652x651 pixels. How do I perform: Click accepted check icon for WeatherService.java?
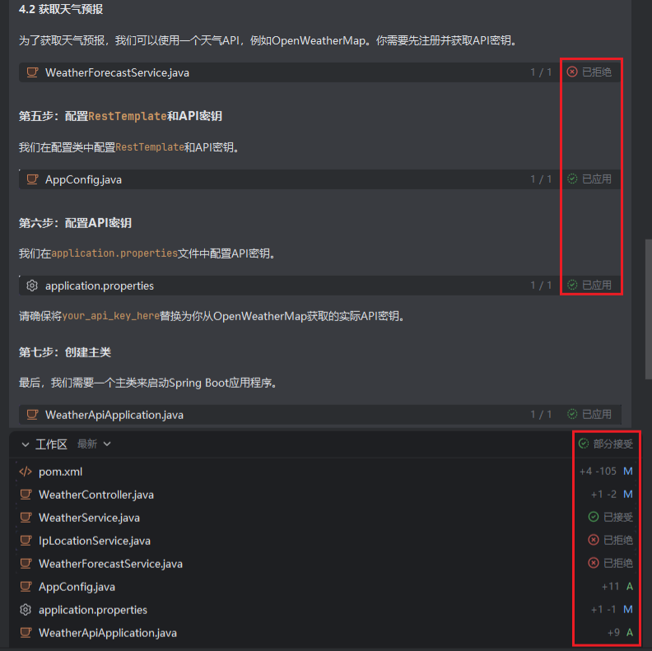pos(594,517)
